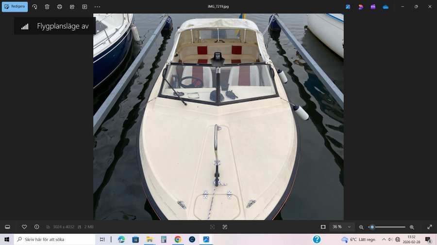Click the Windows taskbar search field
437x245 pixels.
(x=55, y=239)
